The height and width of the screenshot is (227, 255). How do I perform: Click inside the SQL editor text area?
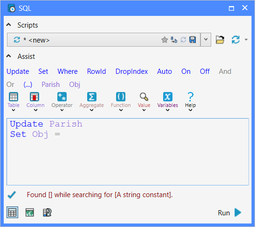click(x=128, y=152)
